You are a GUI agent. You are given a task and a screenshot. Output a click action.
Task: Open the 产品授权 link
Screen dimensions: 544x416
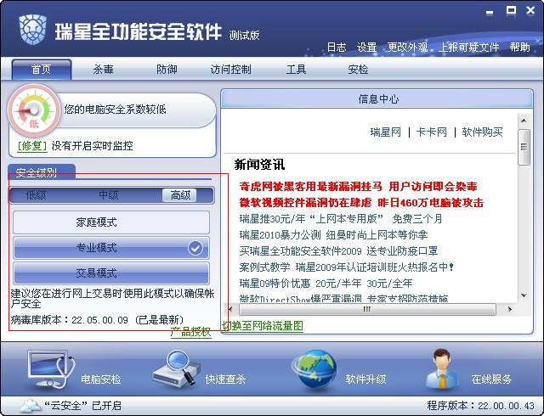[190, 332]
